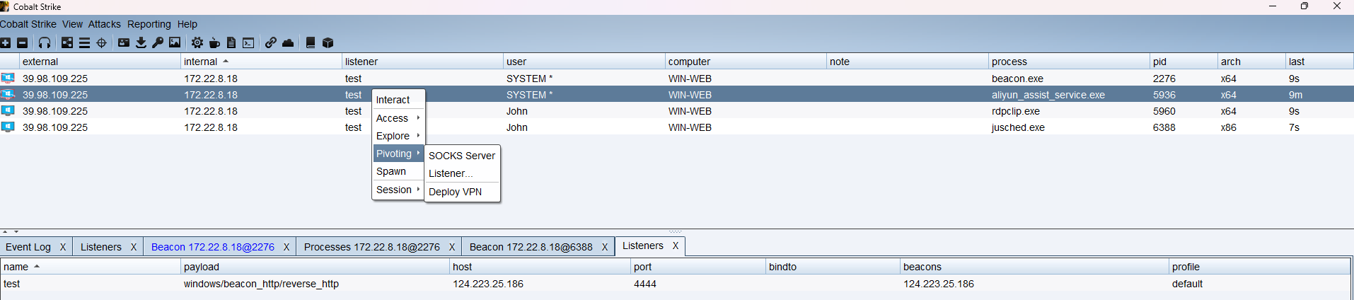Click the coffee cup toolbar icon

pos(214,43)
